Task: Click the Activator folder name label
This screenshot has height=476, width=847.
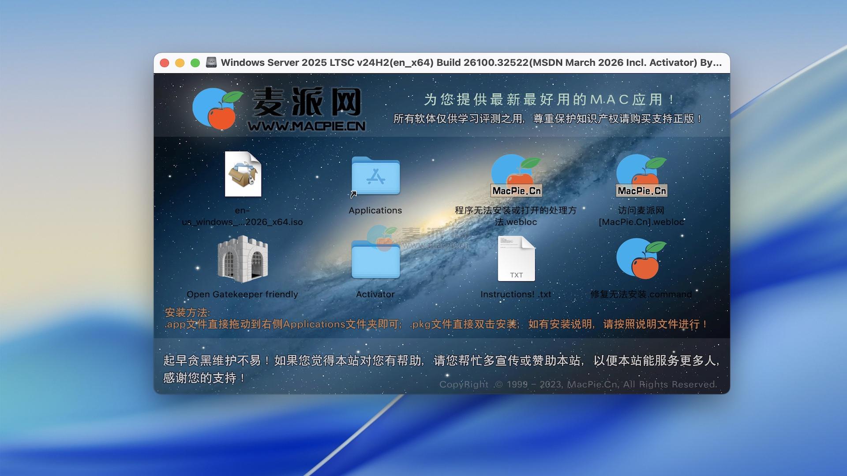Action: (375, 294)
